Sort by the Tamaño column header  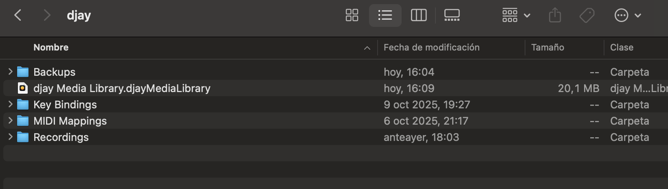(547, 48)
